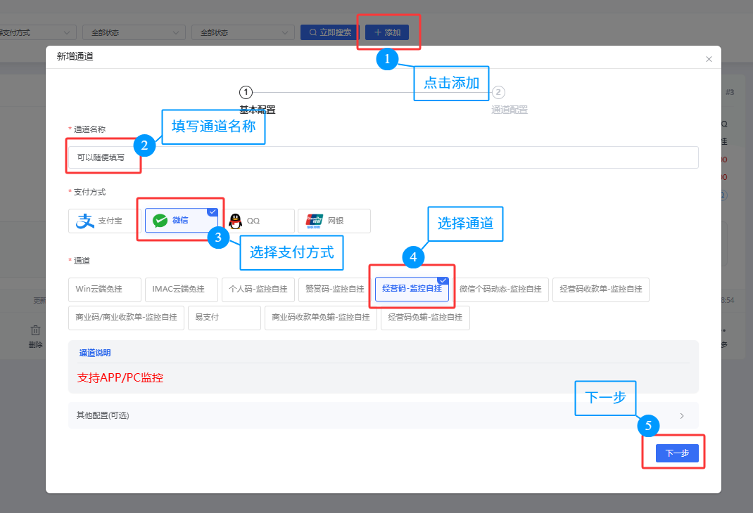The width and height of the screenshot is (753, 513).
Task: Select the 个人码-监控自挂 channel
Action: click(x=254, y=289)
